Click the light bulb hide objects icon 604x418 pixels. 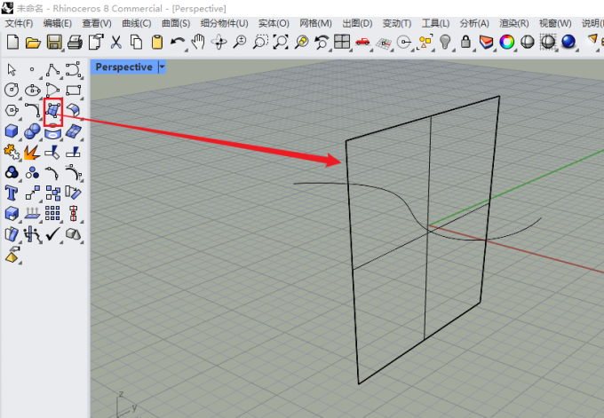pyautogui.click(x=445, y=42)
